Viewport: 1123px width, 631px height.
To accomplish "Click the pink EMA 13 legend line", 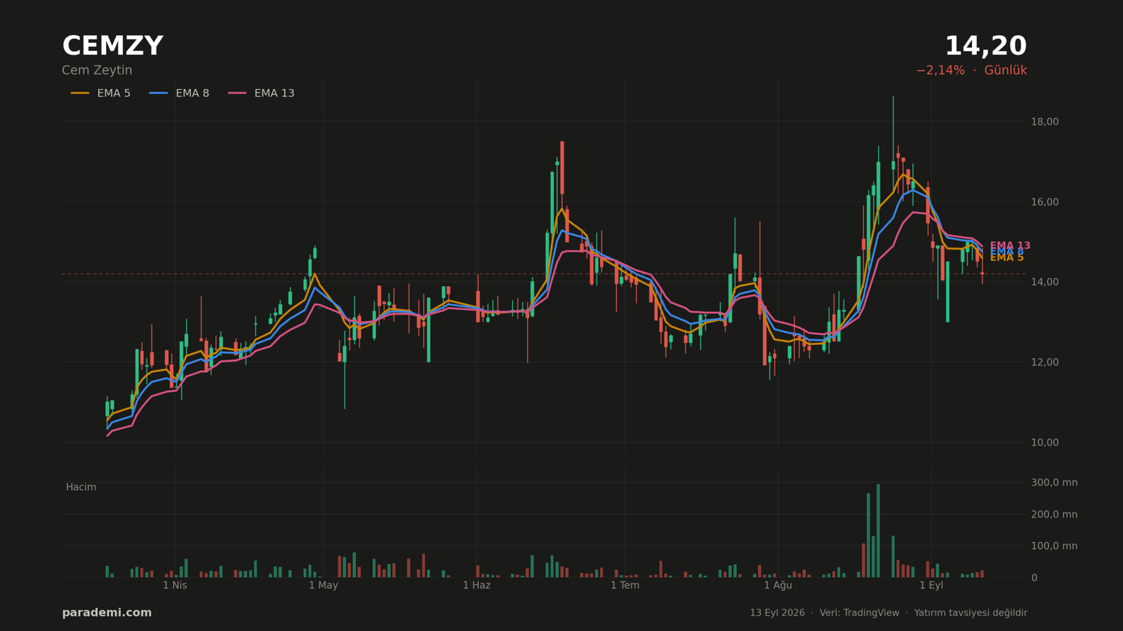I will (x=237, y=93).
